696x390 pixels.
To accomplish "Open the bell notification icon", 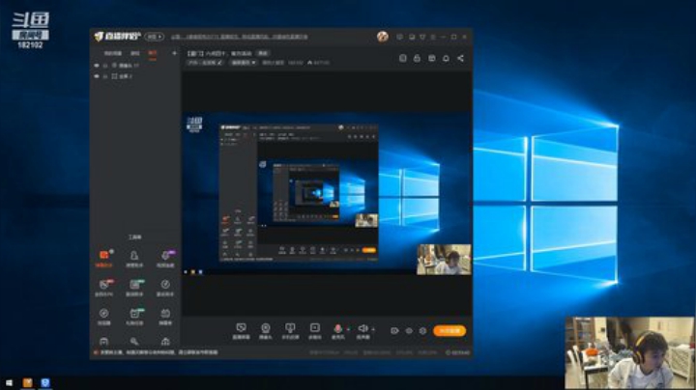I will click(x=446, y=58).
